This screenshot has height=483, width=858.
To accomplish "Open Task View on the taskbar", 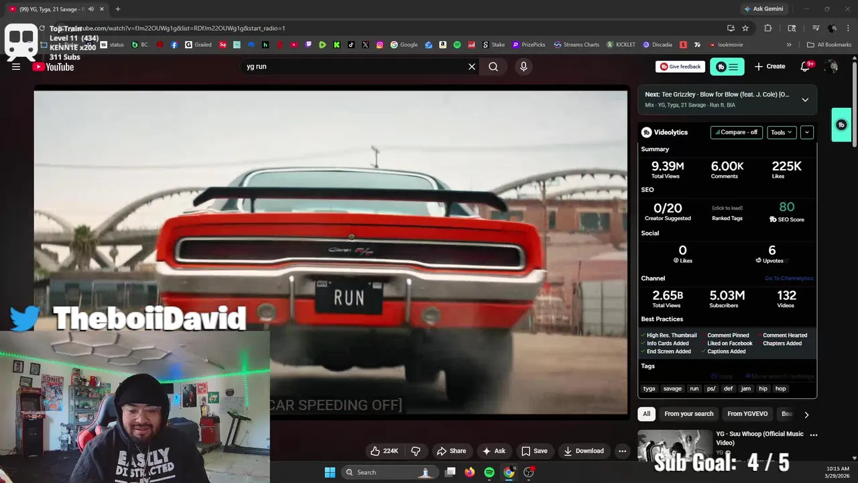I will pyautogui.click(x=450, y=472).
